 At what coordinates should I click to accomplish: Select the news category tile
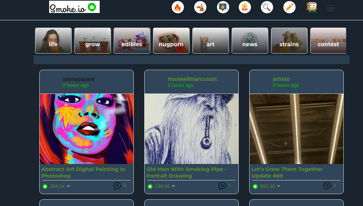250,41
